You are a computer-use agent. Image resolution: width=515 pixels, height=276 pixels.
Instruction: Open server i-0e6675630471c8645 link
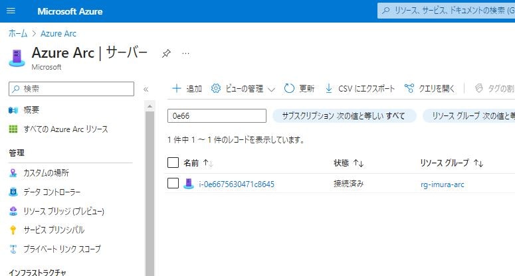click(x=237, y=184)
